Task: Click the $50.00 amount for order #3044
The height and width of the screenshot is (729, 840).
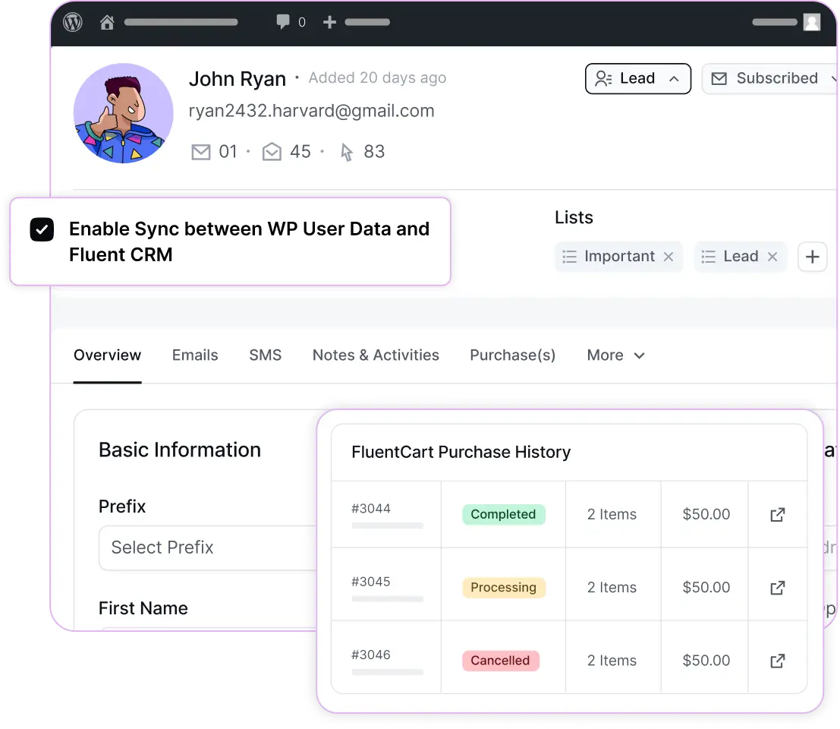Action: tap(706, 515)
